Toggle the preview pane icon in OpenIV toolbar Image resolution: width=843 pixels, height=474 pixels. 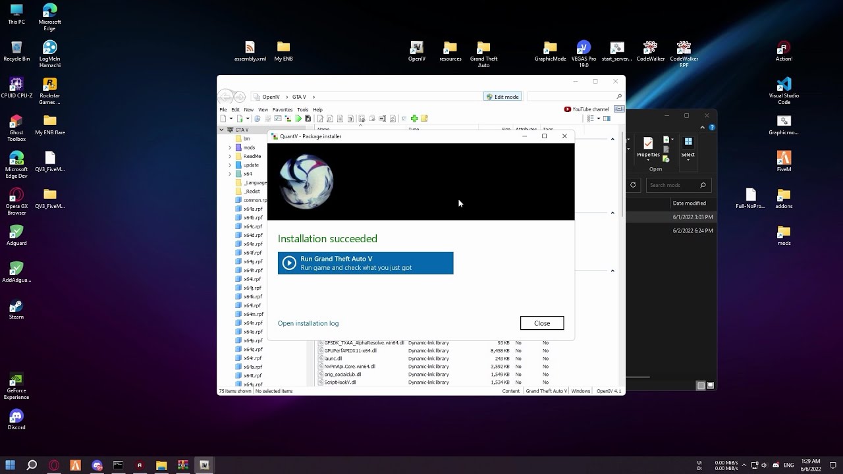(607, 118)
